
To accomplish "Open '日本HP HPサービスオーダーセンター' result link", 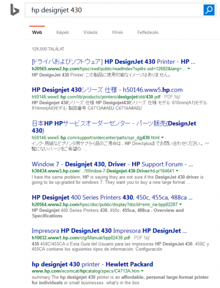I will [x=114, y=127].
